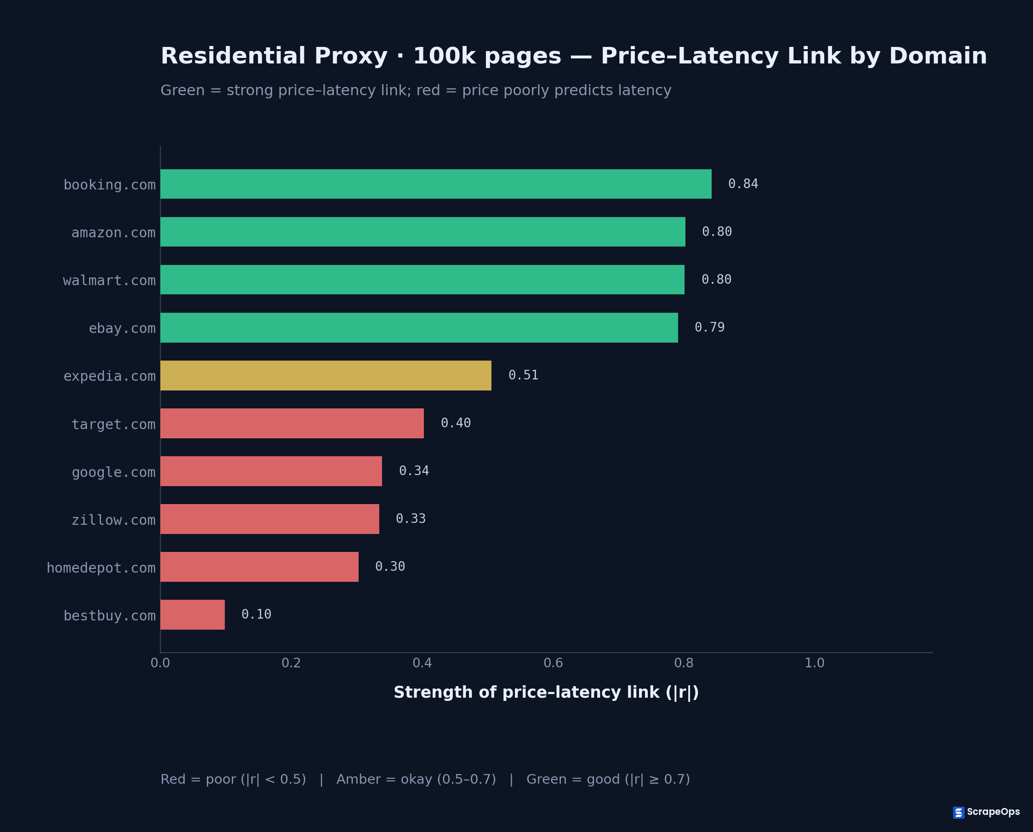Click the ebay.com axis label
The width and height of the screenshot is (1033, 832).
122,329
